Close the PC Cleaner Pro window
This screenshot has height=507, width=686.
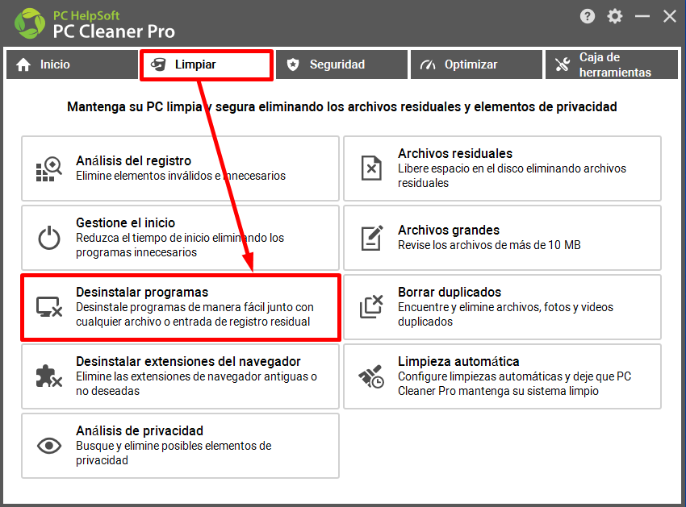coord(669,17)
